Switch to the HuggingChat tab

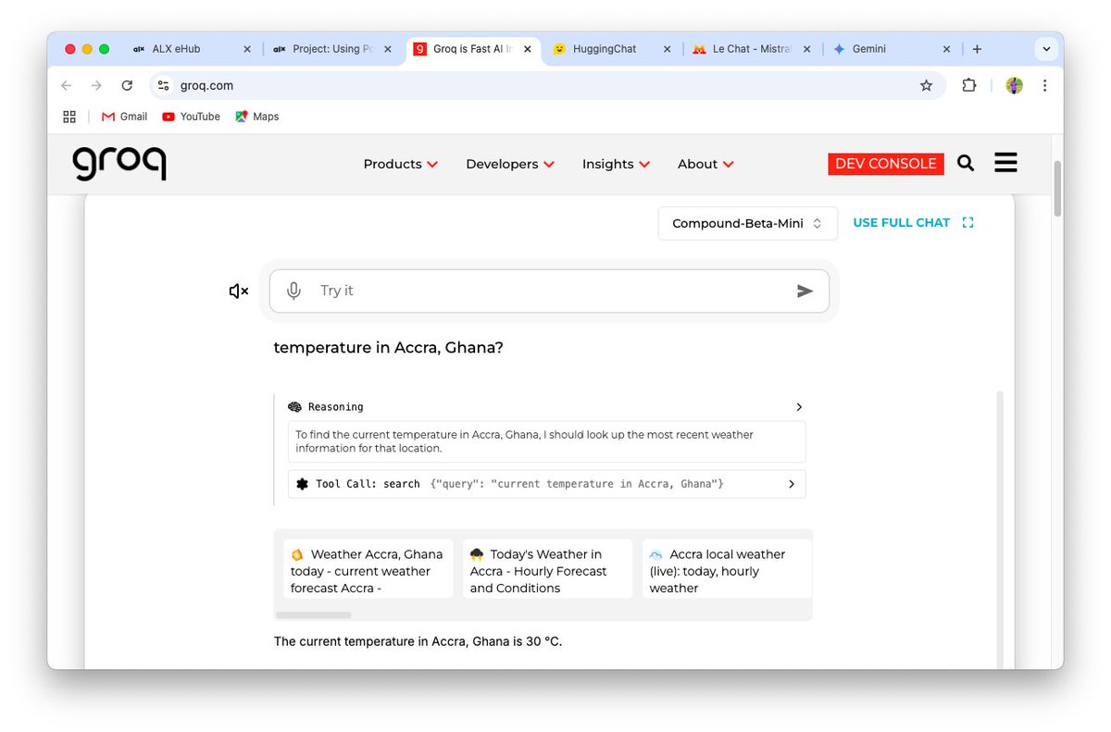(611, 49)
